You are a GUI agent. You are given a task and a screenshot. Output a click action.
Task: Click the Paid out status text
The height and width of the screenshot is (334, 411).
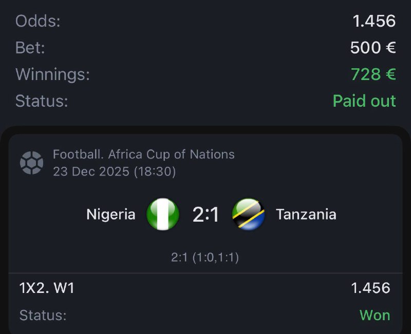pyautogui.click(x=364, y=101)
